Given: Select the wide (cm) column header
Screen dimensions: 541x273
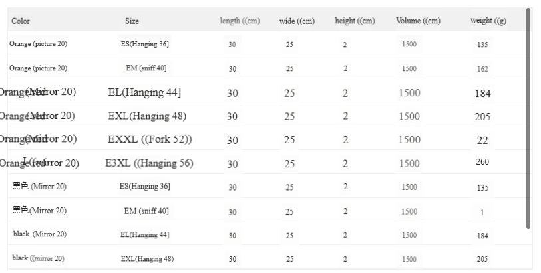Looking at the screenshot, I should (x=297, y=21).
